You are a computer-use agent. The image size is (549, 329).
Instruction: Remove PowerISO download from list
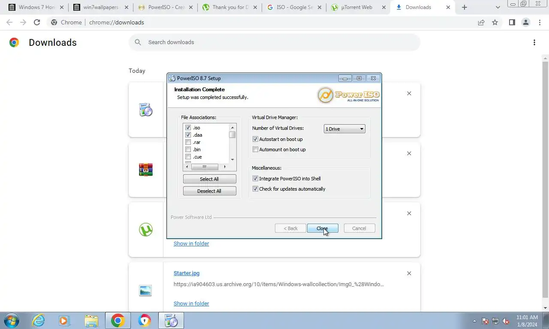(409, 93)
